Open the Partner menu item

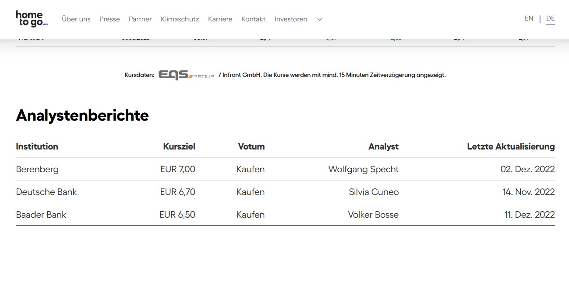pos(140,19)
